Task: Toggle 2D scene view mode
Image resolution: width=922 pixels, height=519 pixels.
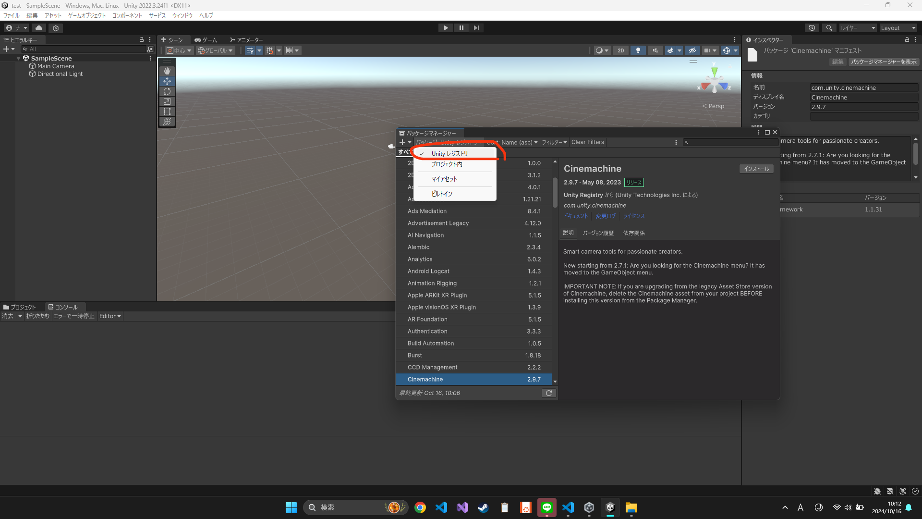Action: (x=621, y=50)
